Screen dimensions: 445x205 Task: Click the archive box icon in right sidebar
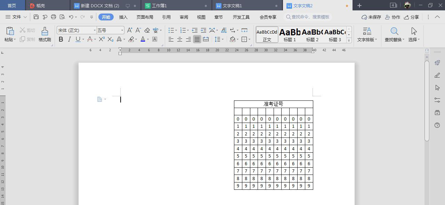(x=437, y=113)
